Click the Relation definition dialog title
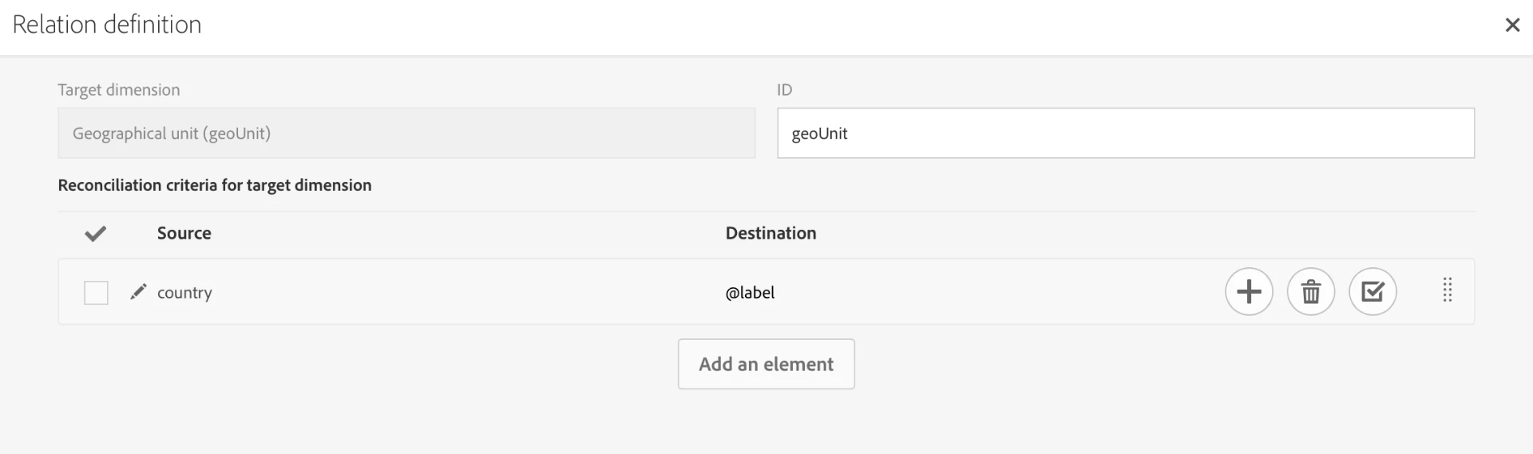The height and width of the screenshot is (454, 1533). (107, 25)
